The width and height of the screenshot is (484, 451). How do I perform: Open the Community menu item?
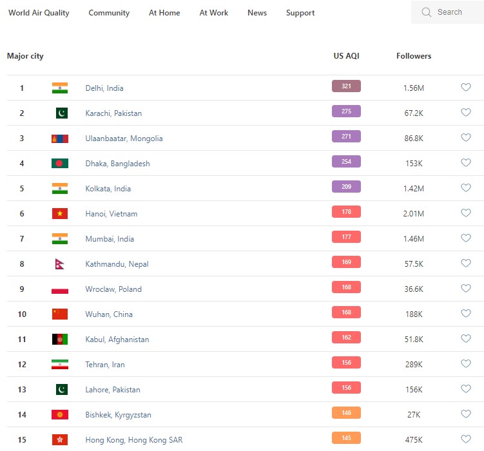(109, 13)
